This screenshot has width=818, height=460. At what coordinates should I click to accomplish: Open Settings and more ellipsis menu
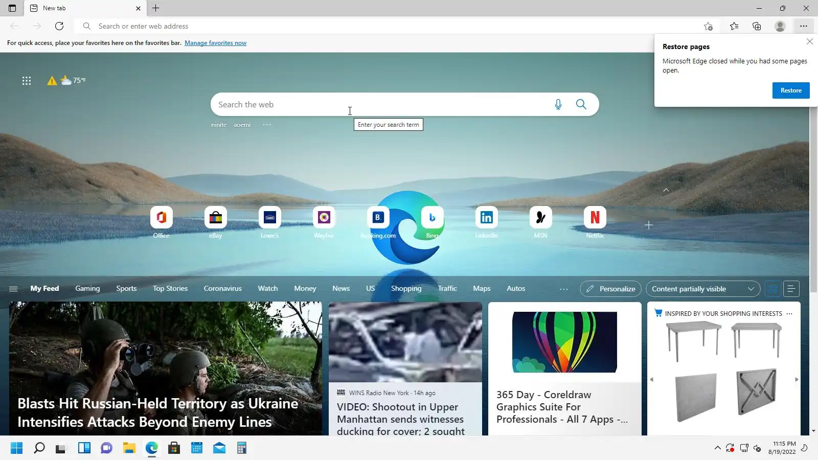click(804, 26)
